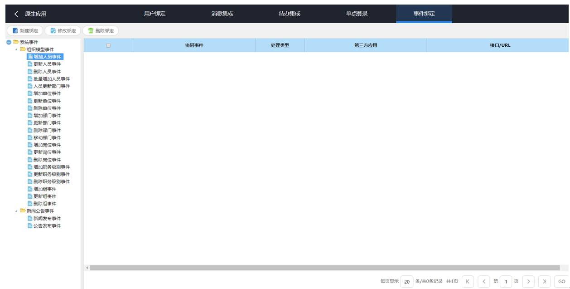
Task: Click the document icon of 公告发布事件
Action: (x=30, y=226)
